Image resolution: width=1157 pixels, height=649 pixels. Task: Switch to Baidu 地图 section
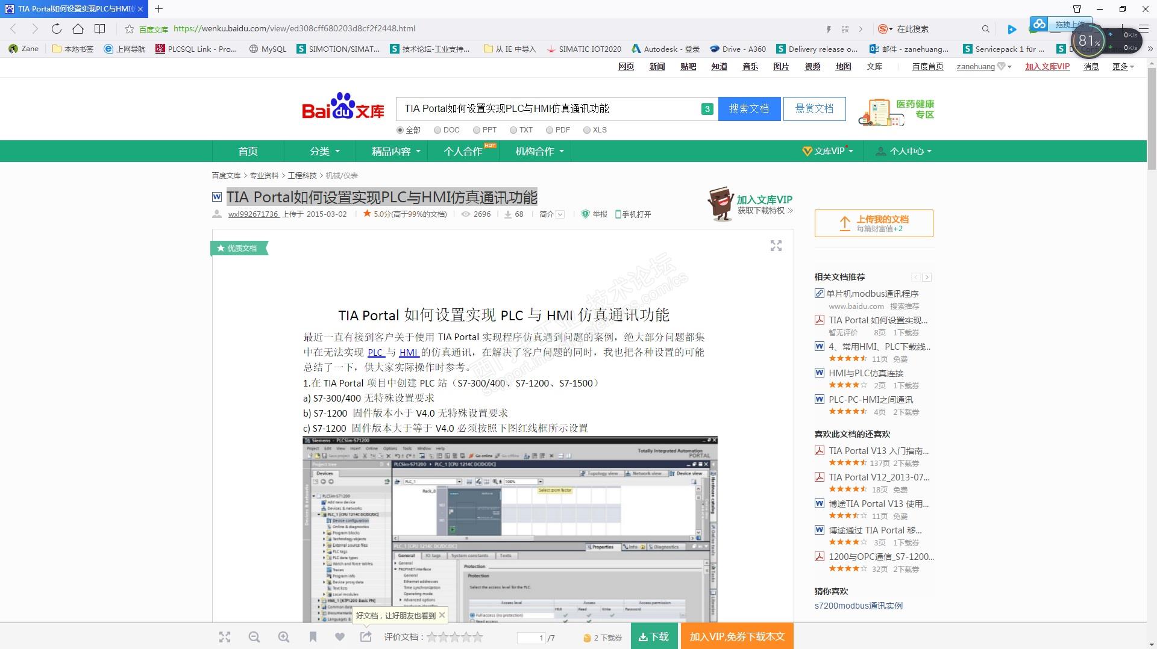tap(843, 67)
